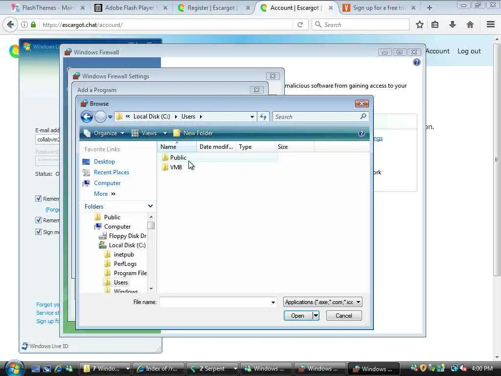
Task: Open a new browser tab
Action: tap(430, 8)
